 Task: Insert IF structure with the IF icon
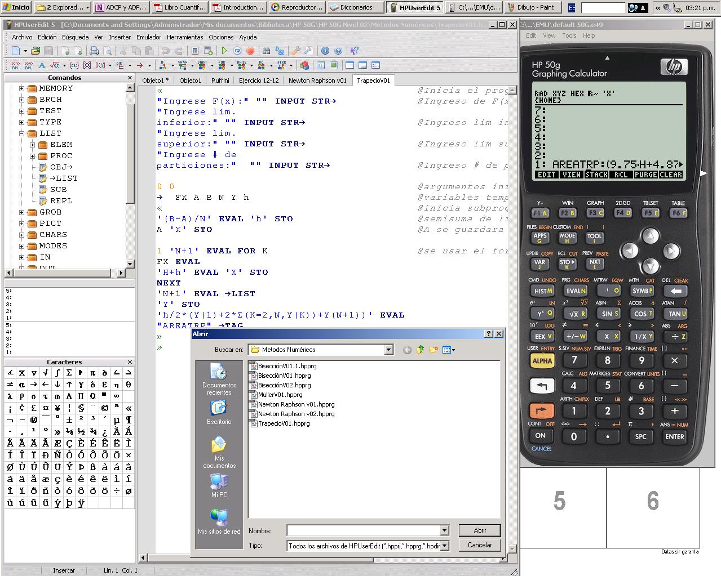(163, 65)
